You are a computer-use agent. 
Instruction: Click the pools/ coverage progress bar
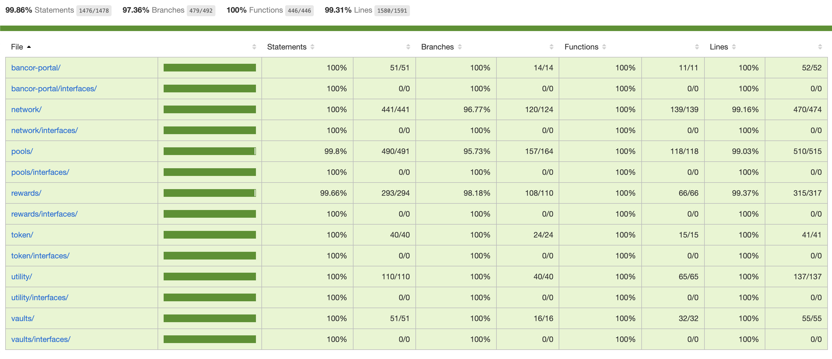(209, 151)
